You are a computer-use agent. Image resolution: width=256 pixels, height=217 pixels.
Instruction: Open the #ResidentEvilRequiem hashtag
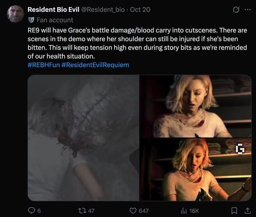[x=95, y=65]
